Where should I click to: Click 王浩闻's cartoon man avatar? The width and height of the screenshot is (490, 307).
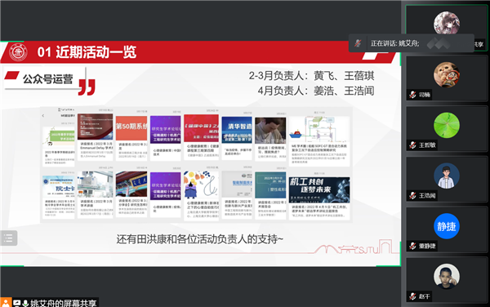(x=446, y=176)
